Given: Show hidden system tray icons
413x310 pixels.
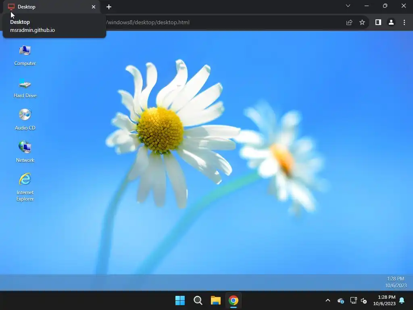Looking at the screenshot, I should pos(328,300).
